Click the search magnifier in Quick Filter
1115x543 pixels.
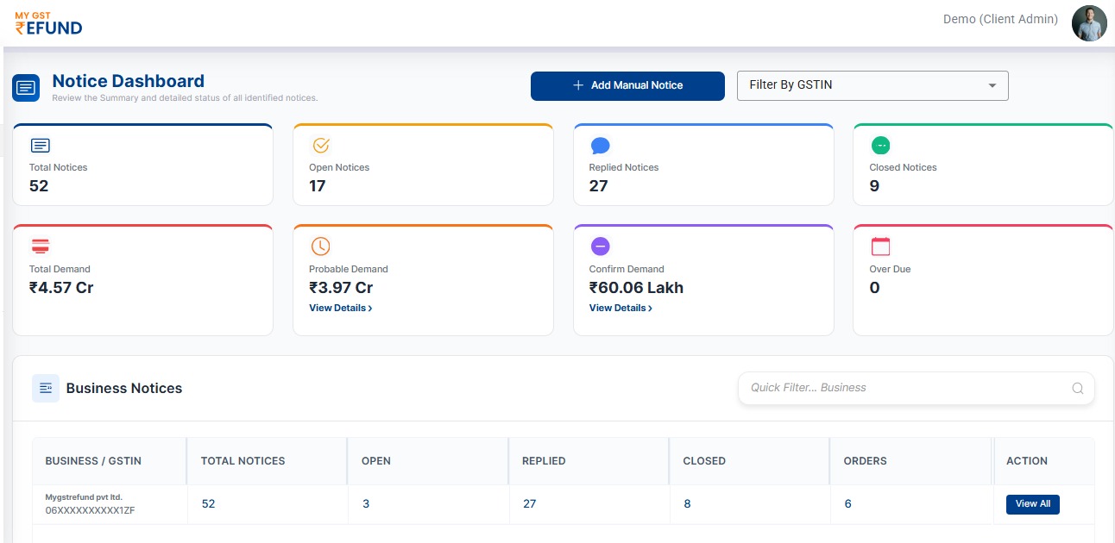coord(1077,388)
